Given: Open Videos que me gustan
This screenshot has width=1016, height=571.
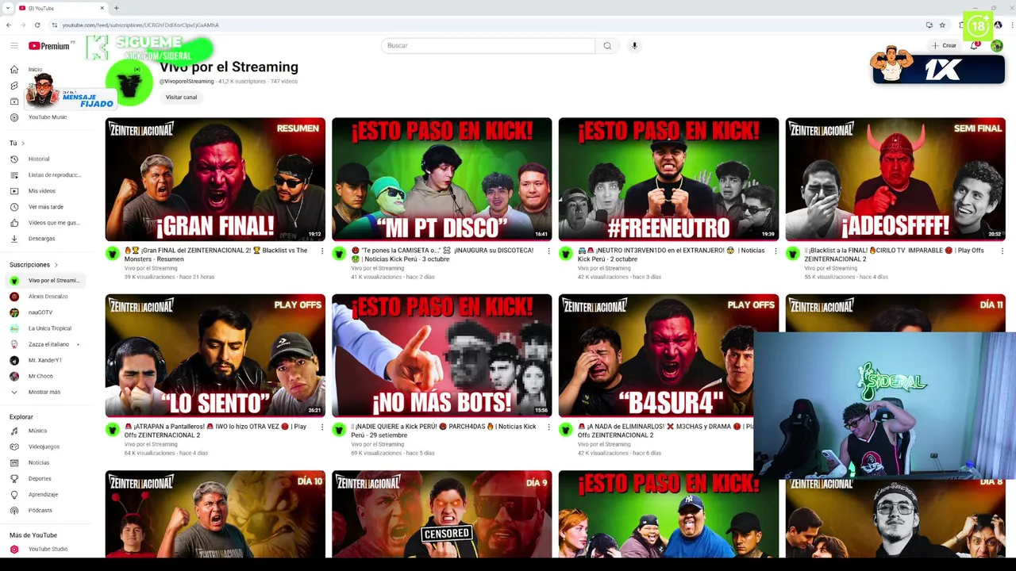Looking at the screenshot, I should (x=53, y=223).
